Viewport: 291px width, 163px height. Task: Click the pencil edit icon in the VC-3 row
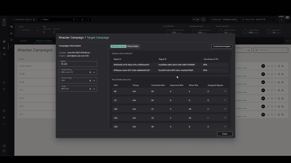268,98
